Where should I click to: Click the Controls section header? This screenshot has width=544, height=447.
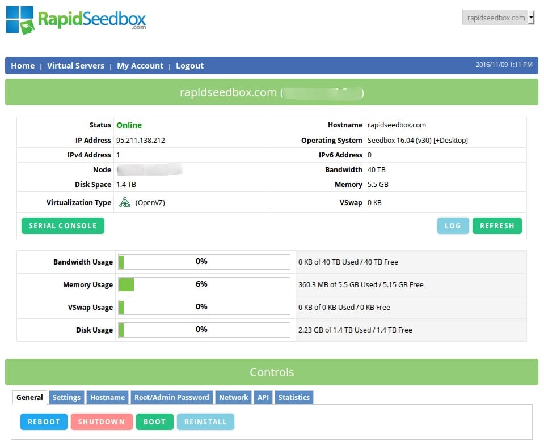(272, 372)
